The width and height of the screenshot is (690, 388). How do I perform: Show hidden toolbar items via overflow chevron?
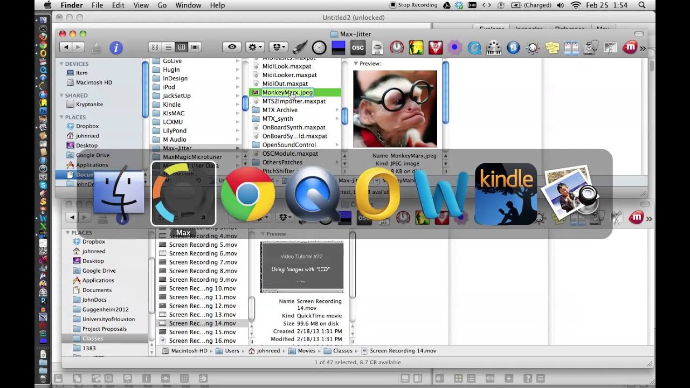tap(643, 48)
